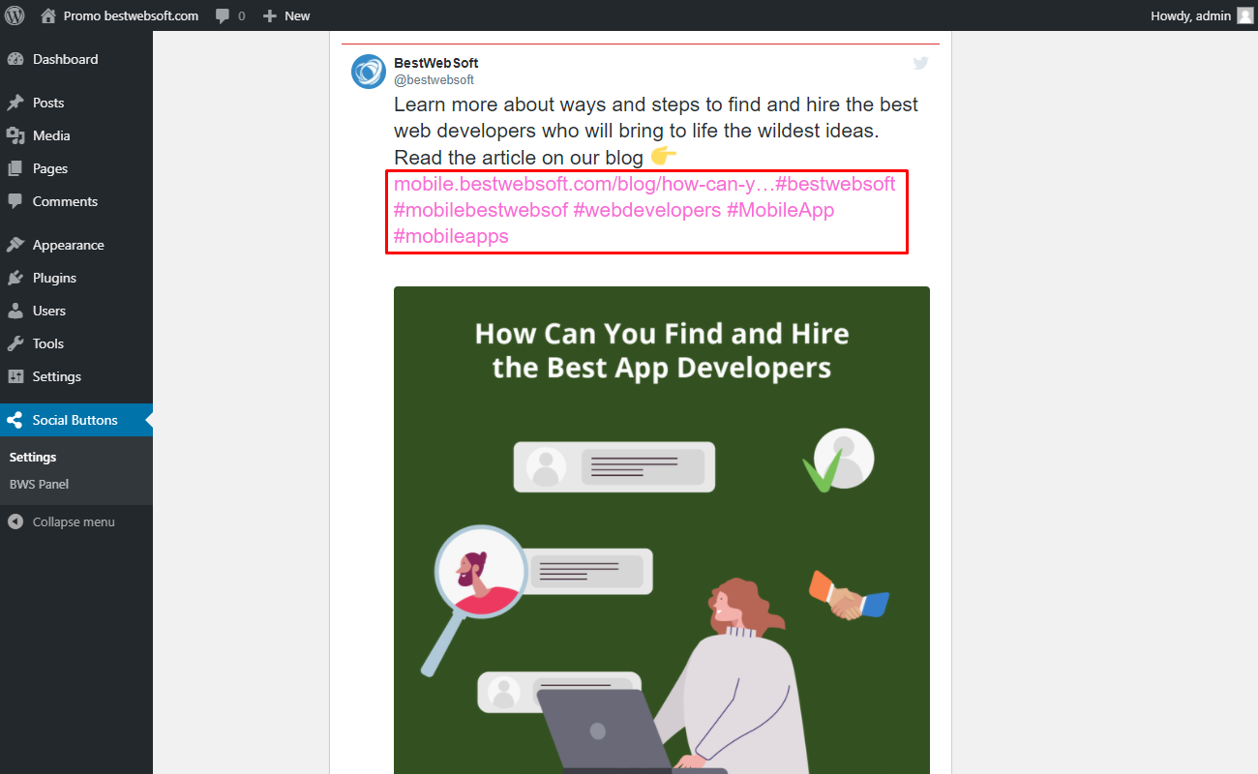Open the Pages menu item

(76, 168)
